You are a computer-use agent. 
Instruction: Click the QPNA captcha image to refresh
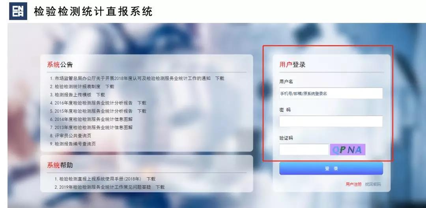coord(348,150)
